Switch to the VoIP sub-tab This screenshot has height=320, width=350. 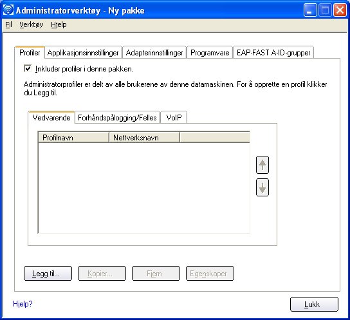174,117
